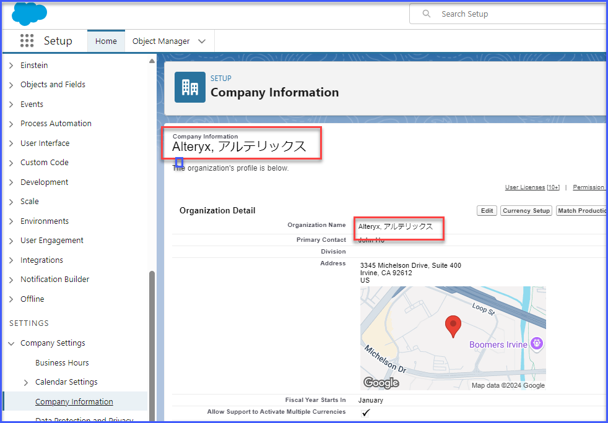The width and height of the screenshot is (608, 423).
Task: Click the Edit button
Action: [487, 211]
